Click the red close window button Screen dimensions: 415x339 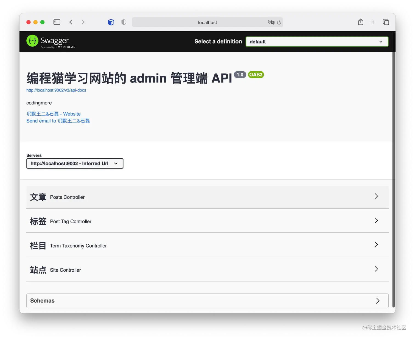pyautogui.click(x=29, y=22)
